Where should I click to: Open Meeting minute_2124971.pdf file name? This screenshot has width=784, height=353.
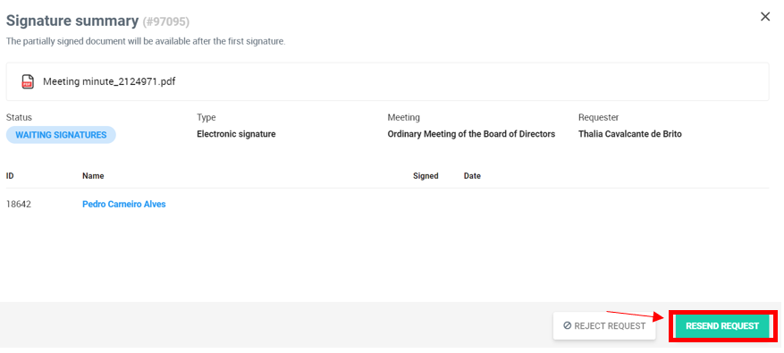[x=109, y=81]
